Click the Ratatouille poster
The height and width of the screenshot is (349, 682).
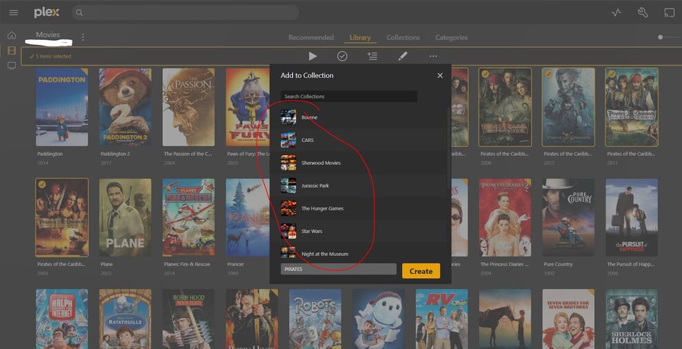point(126,319)
